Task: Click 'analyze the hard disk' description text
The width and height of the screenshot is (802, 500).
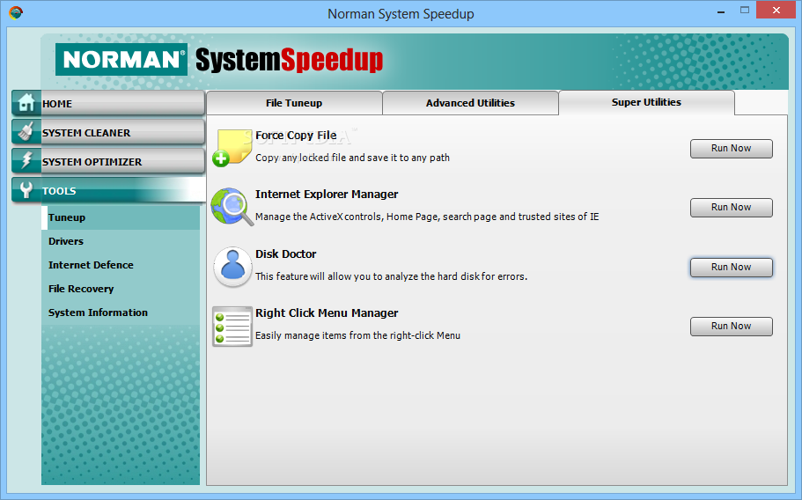Action: [391, 276]
